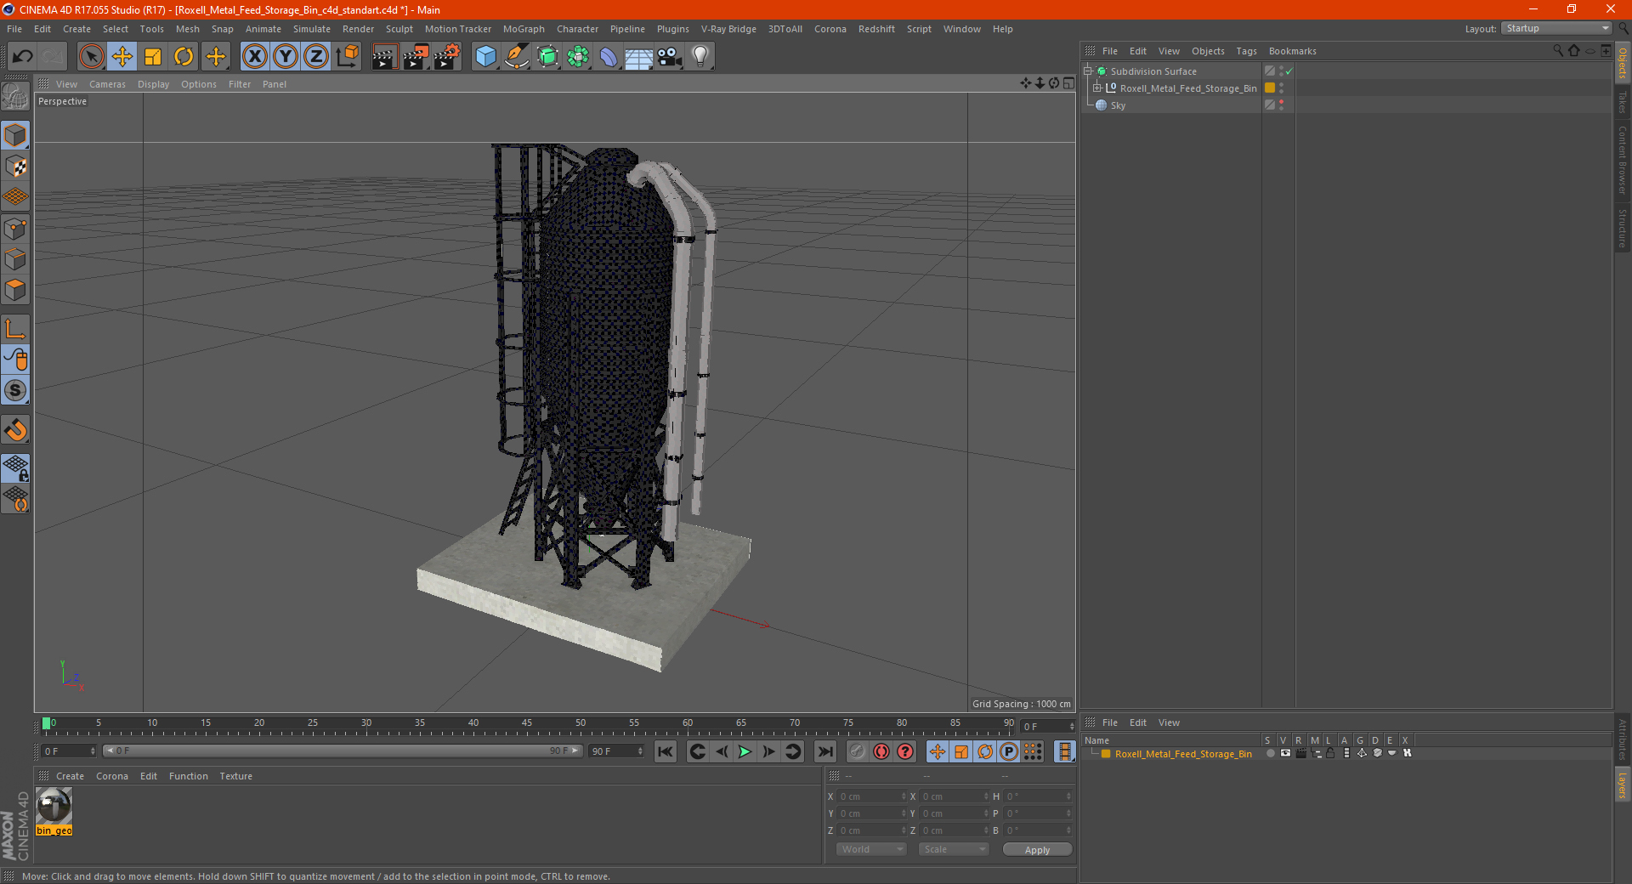Viewport: 1632px width, 884px height.
Task: Toggle Subdivision Surface enabled checkmark
Action: pyautogui.click(x=1289, y=71)
